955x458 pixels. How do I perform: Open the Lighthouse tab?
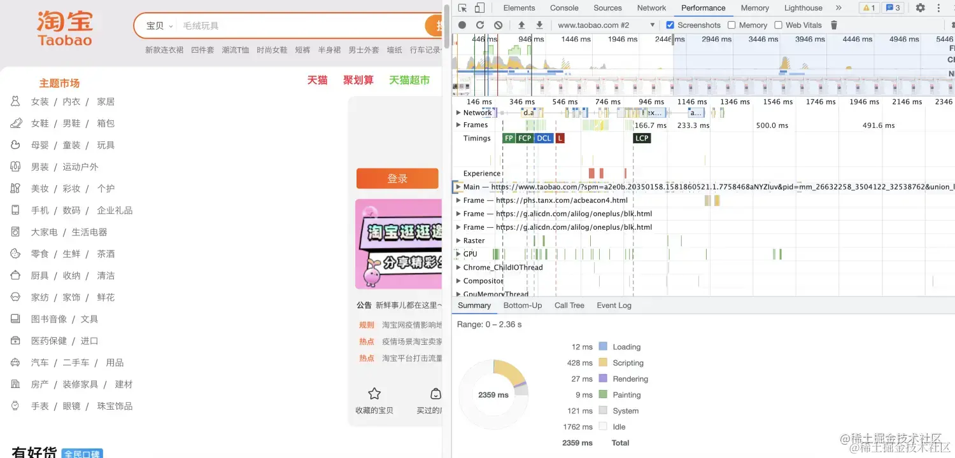point(803,8)
